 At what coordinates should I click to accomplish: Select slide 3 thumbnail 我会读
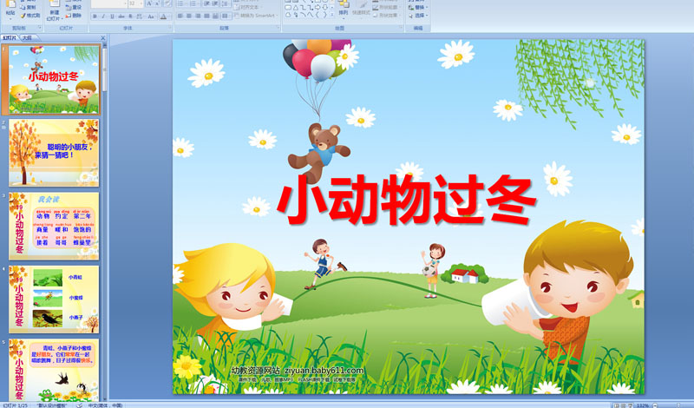coord(54,226)
